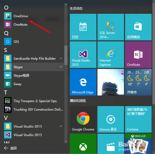Open the Tiny Troopers 2 game icon
This screenshot has width=155, height=154.
(x=8, y=101)
